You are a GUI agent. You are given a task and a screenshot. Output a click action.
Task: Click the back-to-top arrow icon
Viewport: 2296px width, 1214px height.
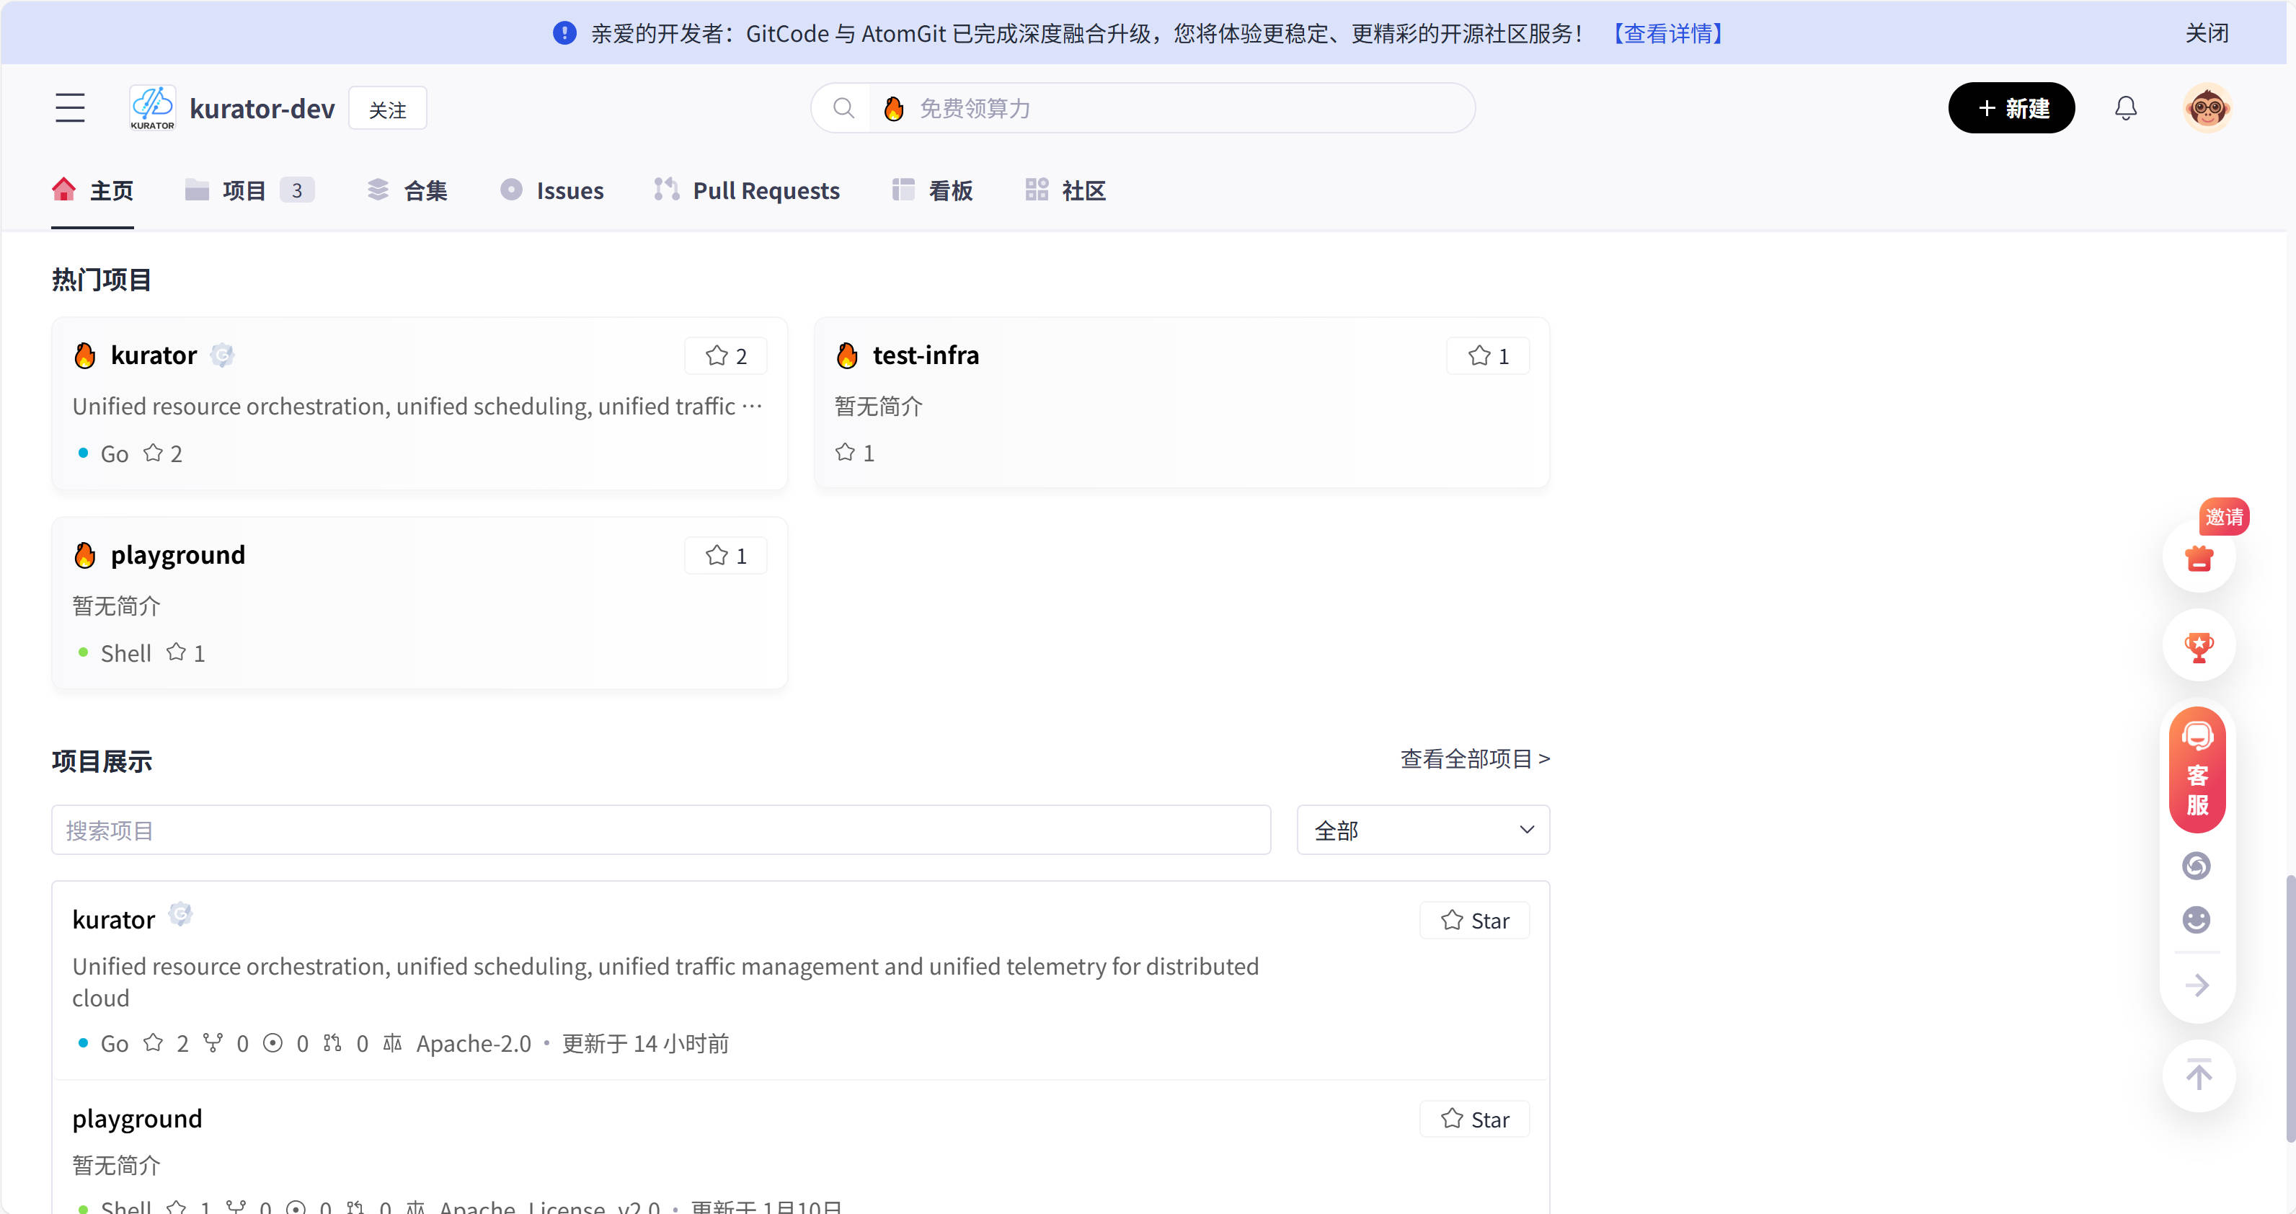pos(2197,1076)
